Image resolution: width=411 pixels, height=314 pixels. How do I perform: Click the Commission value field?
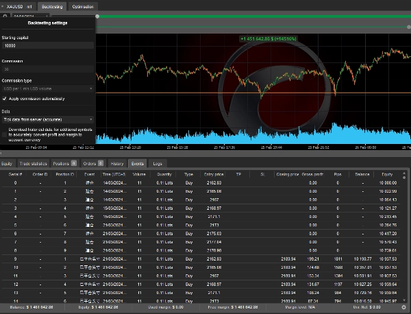47,69
